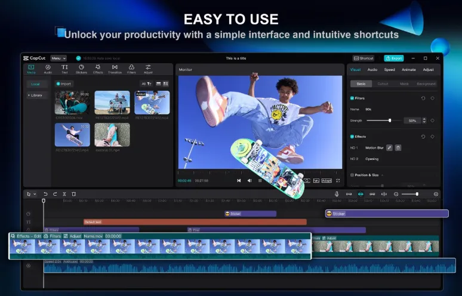
Task: Click the Adapt ratio button in Monitor
Action: (327, 181)
